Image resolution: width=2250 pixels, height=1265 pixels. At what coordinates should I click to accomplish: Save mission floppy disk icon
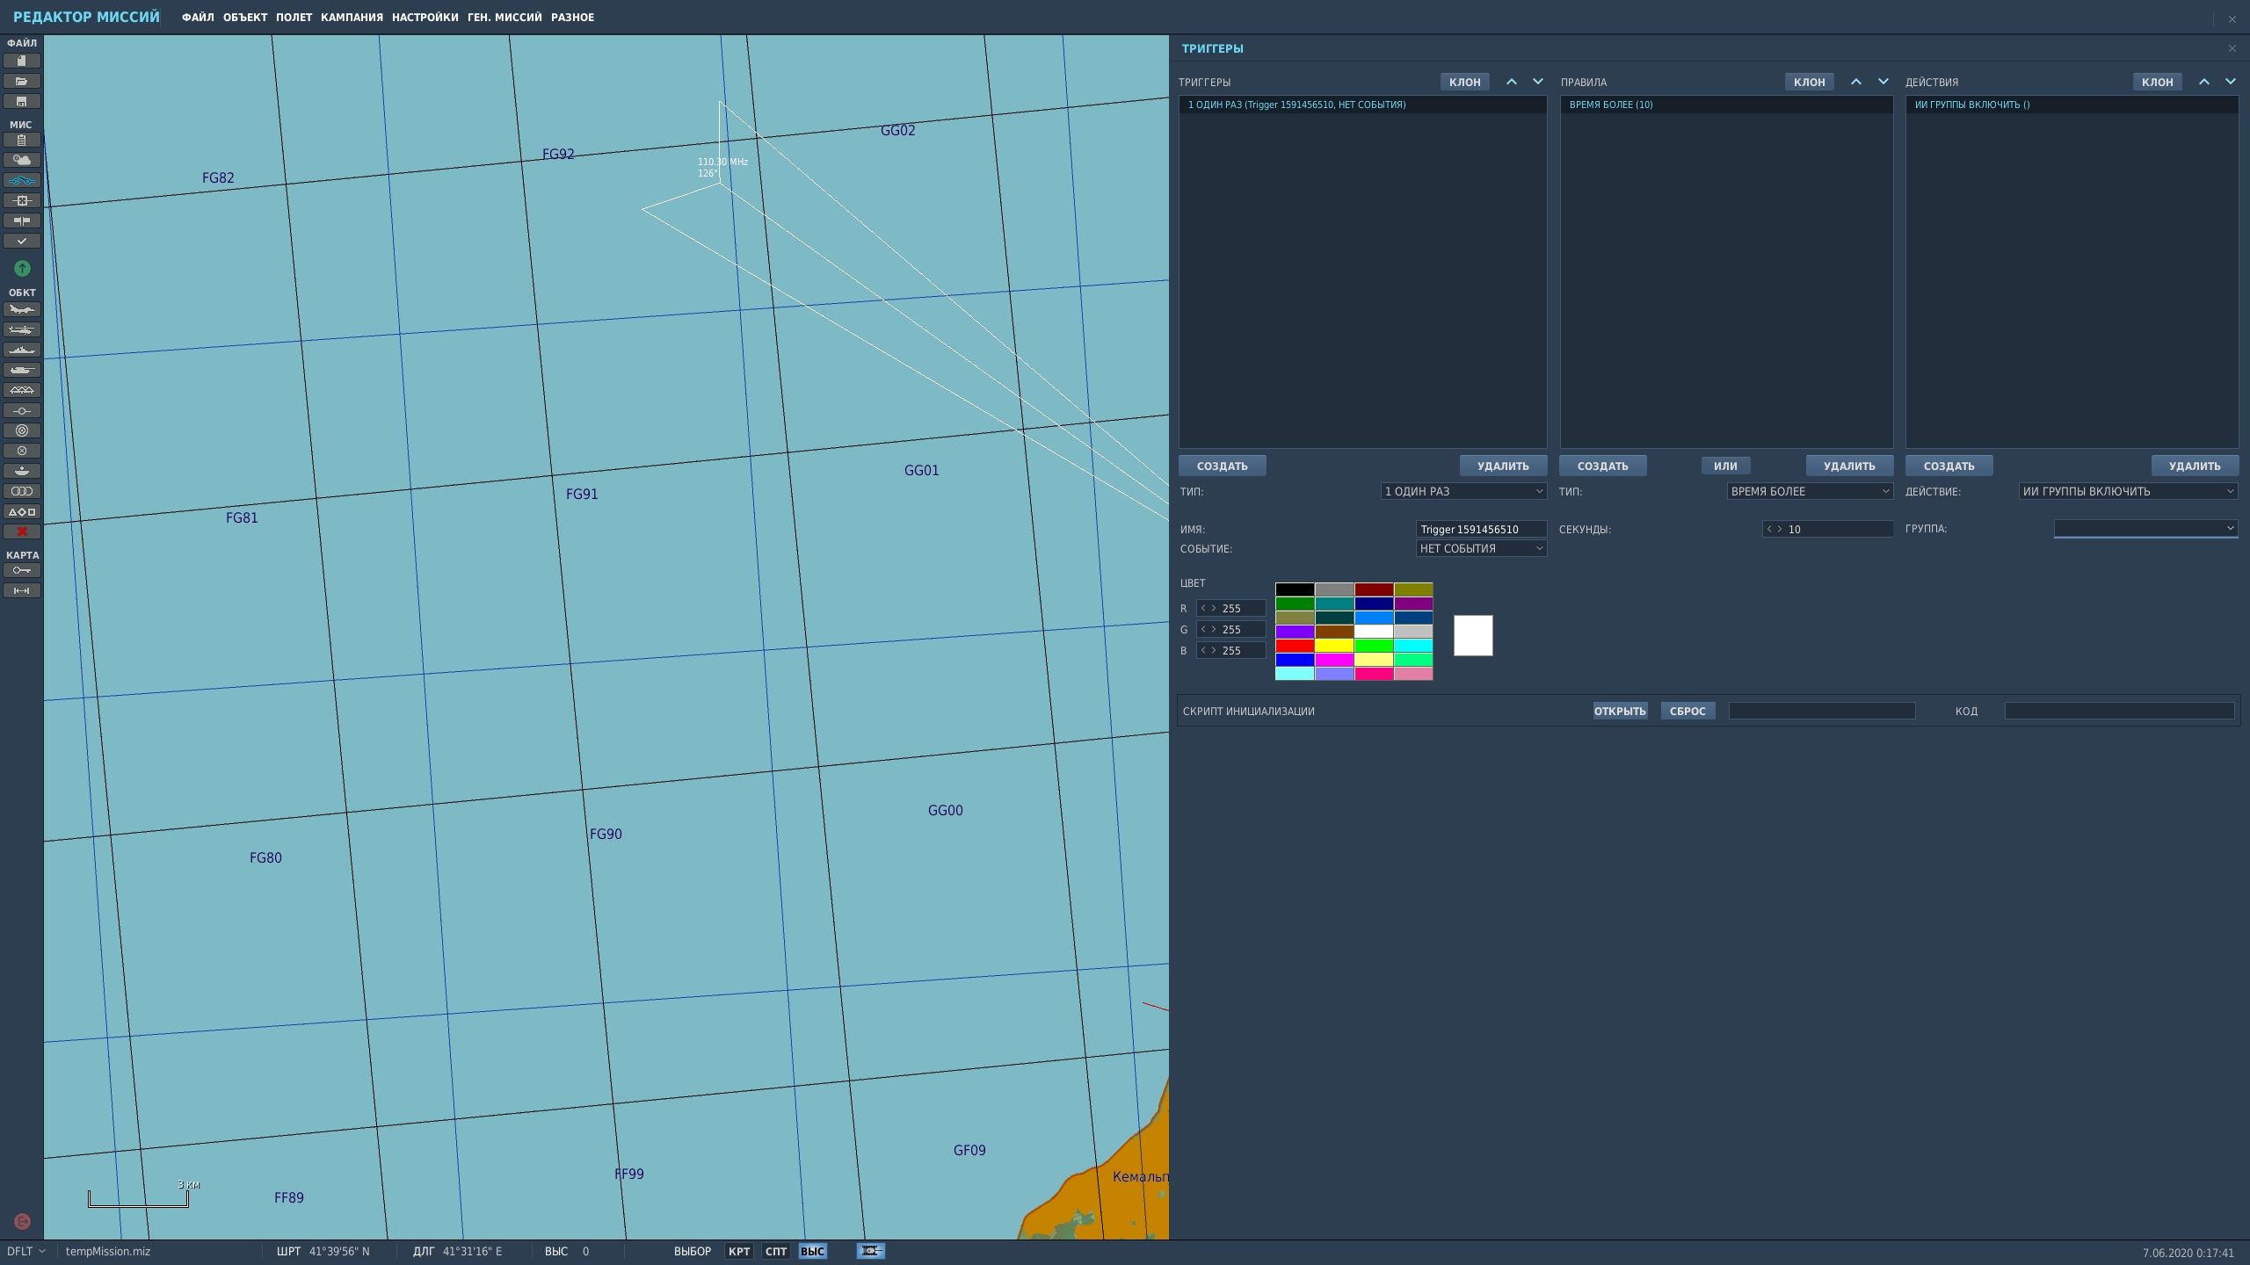point(22,101)
